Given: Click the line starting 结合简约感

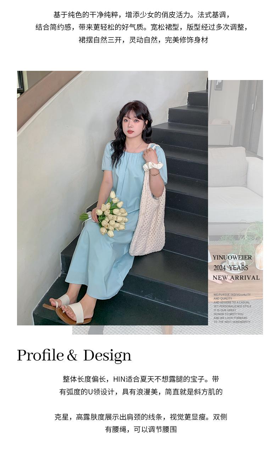Looking at the screenshot, I should click(x=142, y=27).
